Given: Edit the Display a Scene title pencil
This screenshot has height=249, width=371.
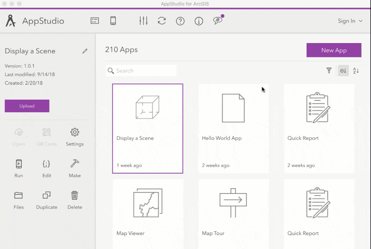Looking at the screenshot, I should click(x=85, y=51).
